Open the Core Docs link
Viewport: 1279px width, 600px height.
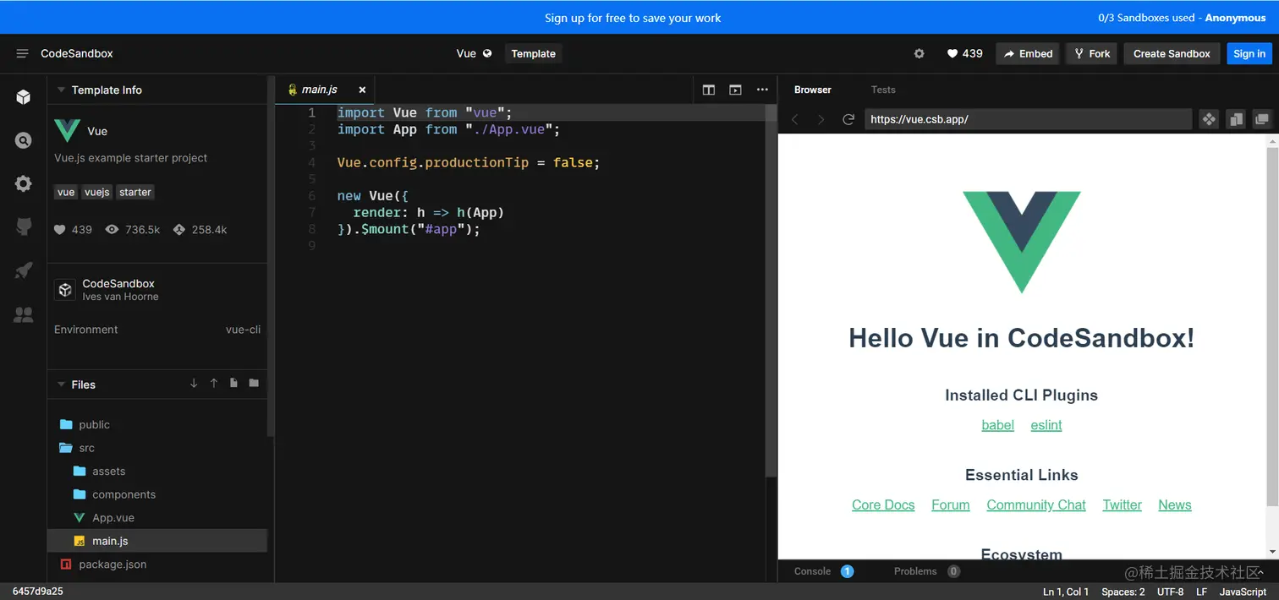click(883, 505)
